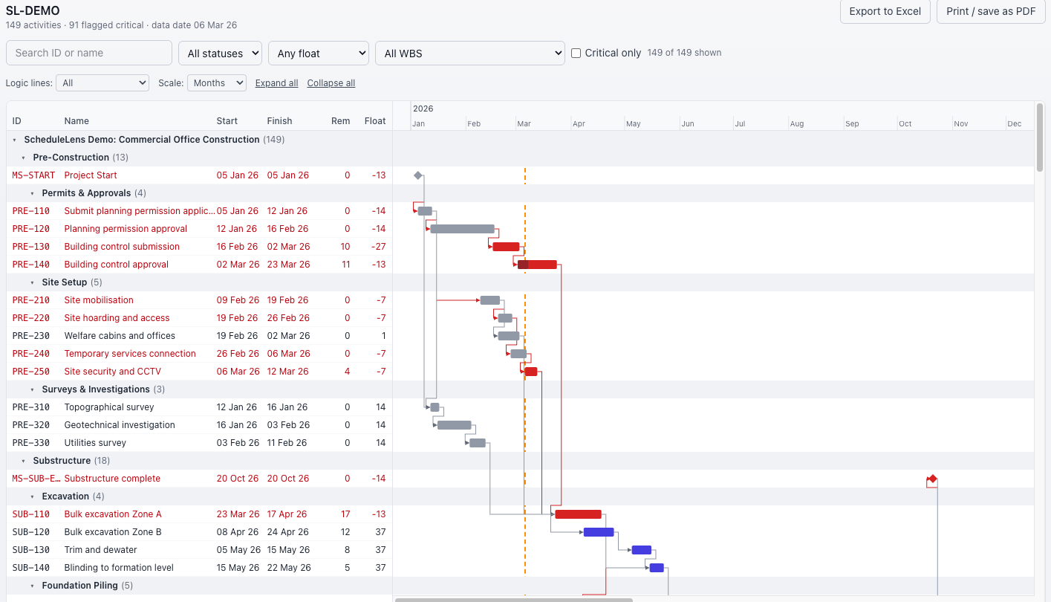Collapse the Pre-Construction group
The width and height of the screenshot is (1051, 602).
click(x=23, y=158)
